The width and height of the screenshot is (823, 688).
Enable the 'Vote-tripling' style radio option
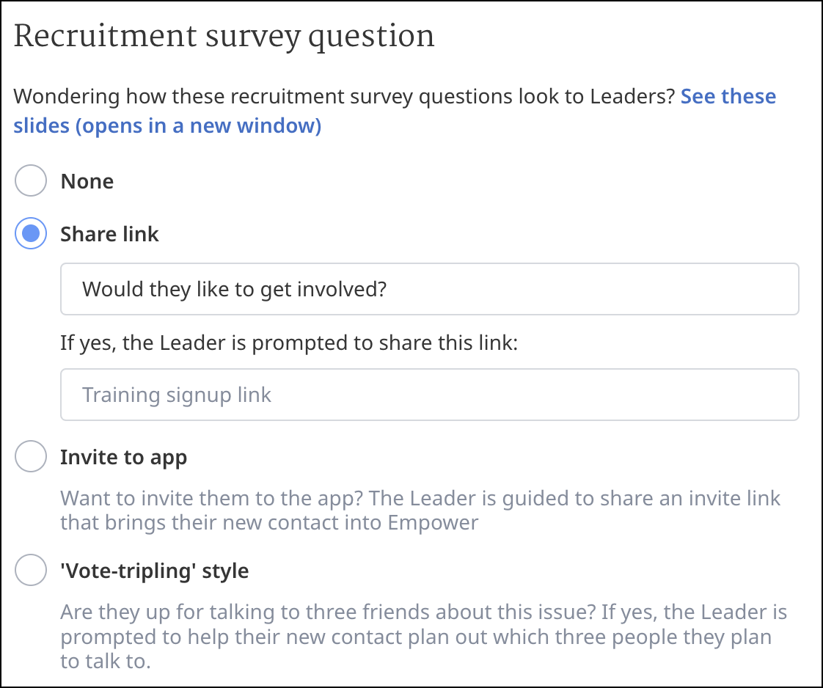click(31, 571)
